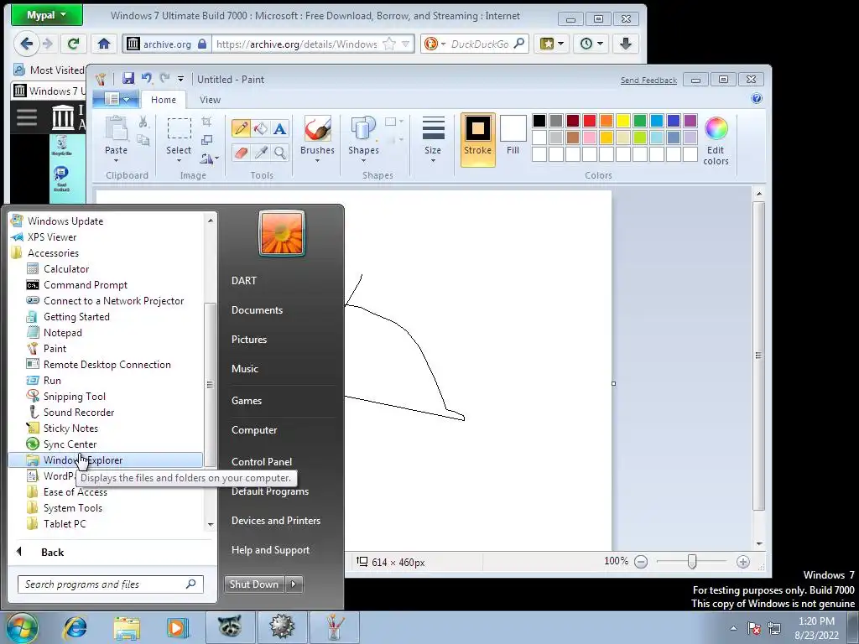This screenshot has height=644, width=859.
Task: Open the Internet Archive hamburger menu
Action: pyautogui.click(x=27, y=117)
